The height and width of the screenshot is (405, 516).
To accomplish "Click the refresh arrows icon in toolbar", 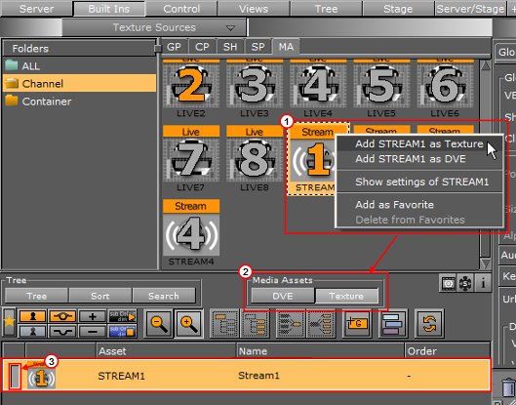I will pos(429,323).
